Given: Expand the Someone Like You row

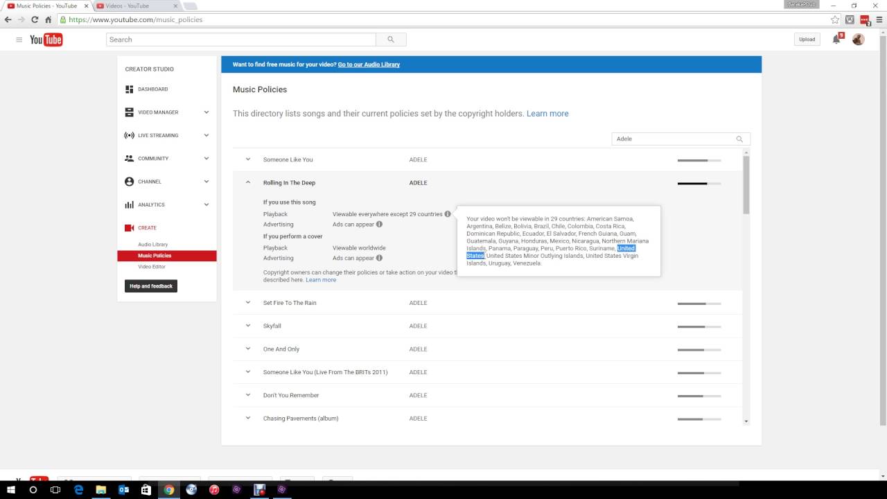Looking at the screenshot, I should (248, 159).
